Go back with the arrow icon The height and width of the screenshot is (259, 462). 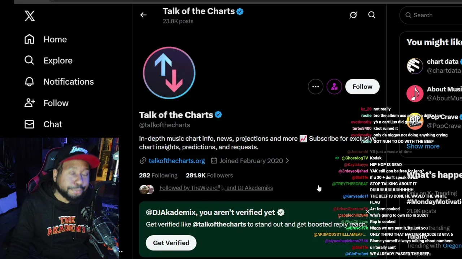coord(143,15)
